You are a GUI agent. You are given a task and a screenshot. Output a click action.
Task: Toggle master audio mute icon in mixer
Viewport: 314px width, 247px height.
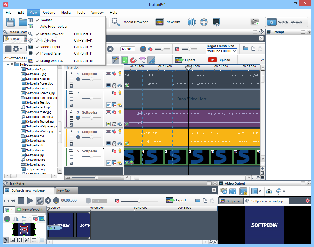[x=150, y=49]
